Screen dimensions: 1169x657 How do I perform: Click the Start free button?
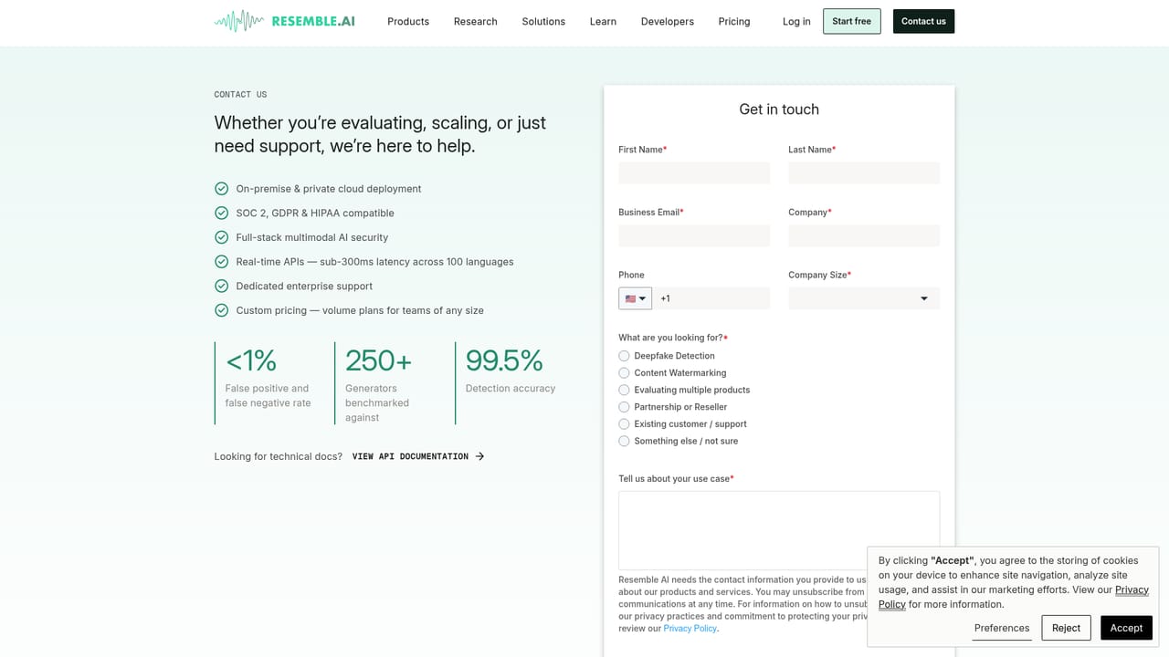[x=851, y=21]
